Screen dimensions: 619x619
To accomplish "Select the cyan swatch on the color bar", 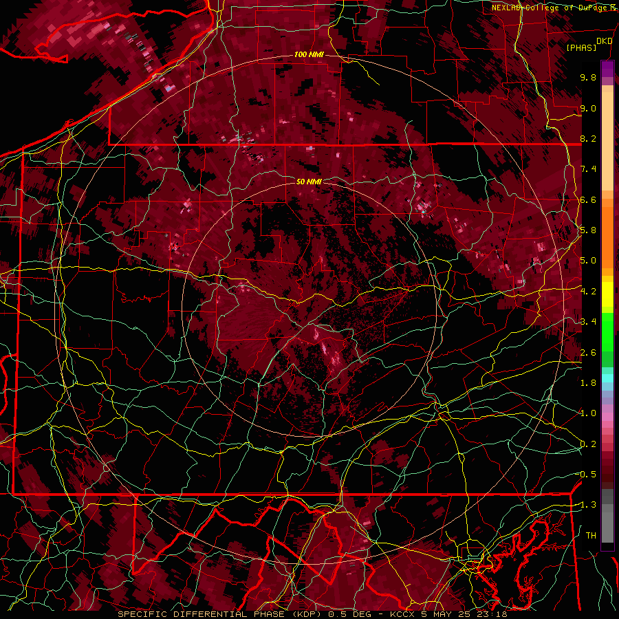I will pos(607,378).
